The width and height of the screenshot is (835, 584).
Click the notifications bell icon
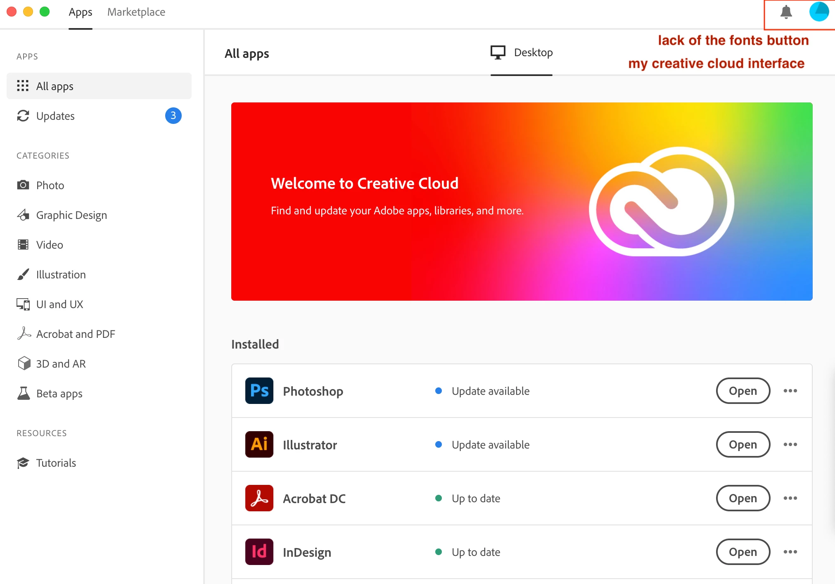pos(786,12)
